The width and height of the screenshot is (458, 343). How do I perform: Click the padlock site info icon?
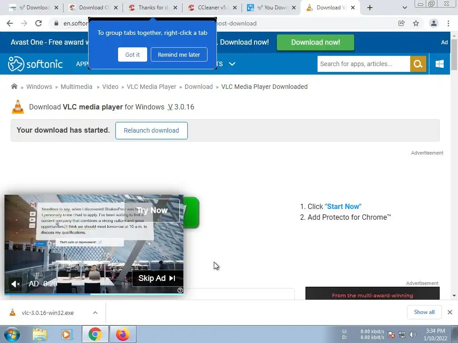56,23
